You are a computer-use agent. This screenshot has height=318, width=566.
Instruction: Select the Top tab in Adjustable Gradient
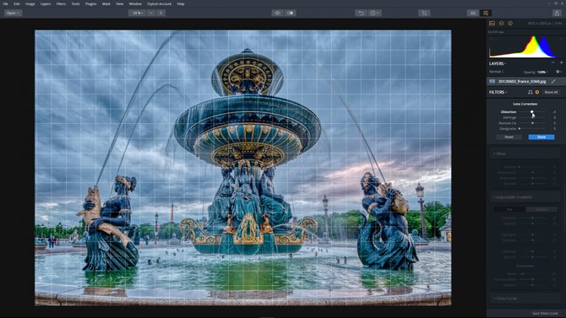(509, 209)
